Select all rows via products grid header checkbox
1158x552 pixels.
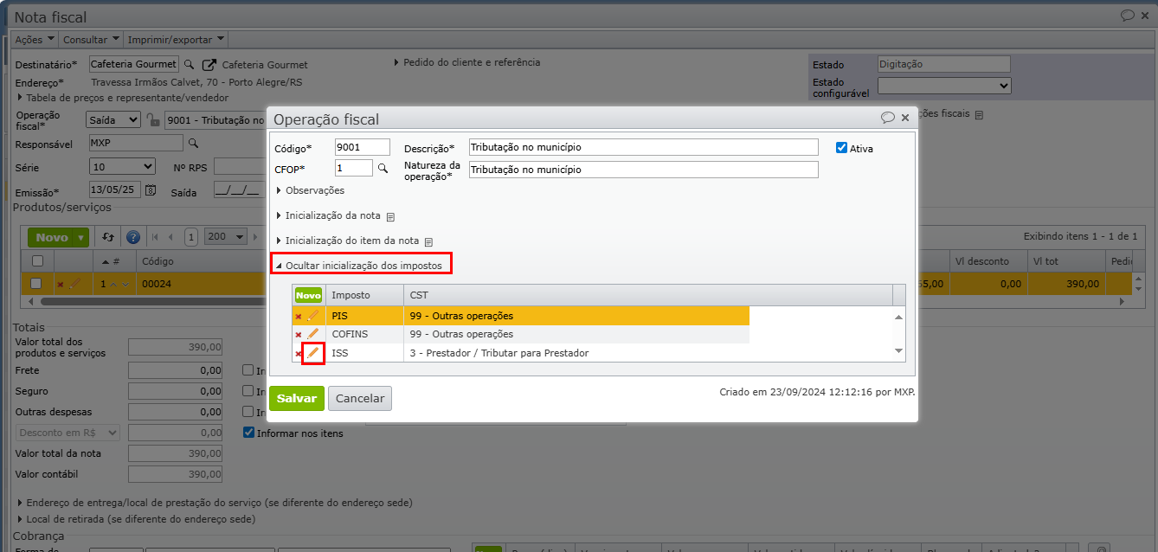37,261
